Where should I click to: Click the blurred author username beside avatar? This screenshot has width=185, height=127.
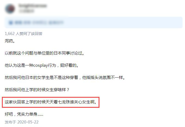[x=32, y=6]
